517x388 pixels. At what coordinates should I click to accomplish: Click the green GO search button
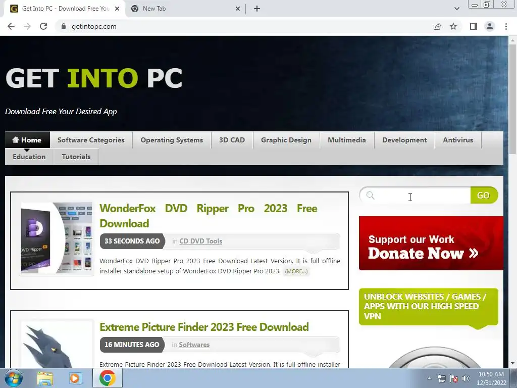coord(484,196)
